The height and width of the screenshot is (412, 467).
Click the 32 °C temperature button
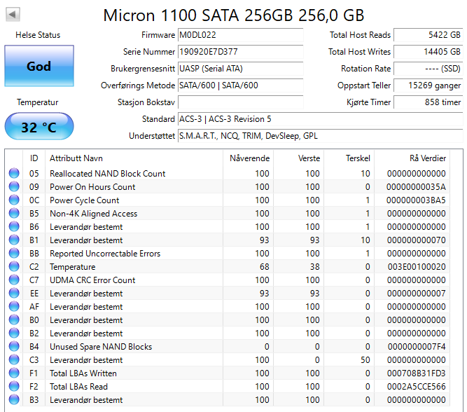click(x=39, y=126)
